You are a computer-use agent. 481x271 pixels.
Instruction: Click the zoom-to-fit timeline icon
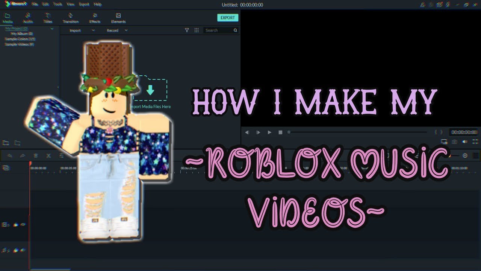tap(475, 155)
